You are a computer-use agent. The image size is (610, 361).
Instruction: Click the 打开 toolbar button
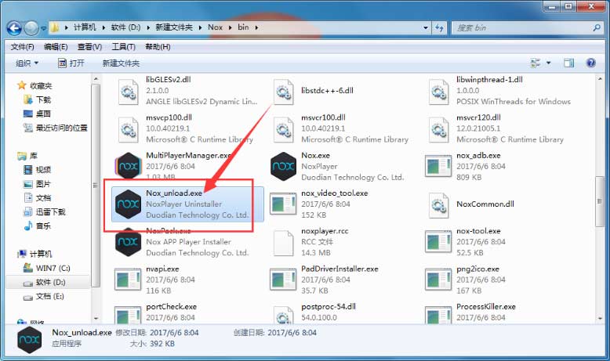tap(71, 63)
